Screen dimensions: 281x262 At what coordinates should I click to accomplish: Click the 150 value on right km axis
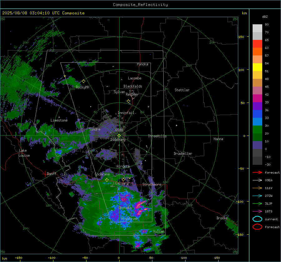[241, 37]
